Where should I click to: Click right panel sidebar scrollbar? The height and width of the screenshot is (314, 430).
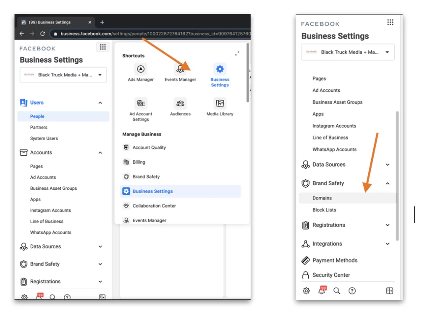pos(397,176)
